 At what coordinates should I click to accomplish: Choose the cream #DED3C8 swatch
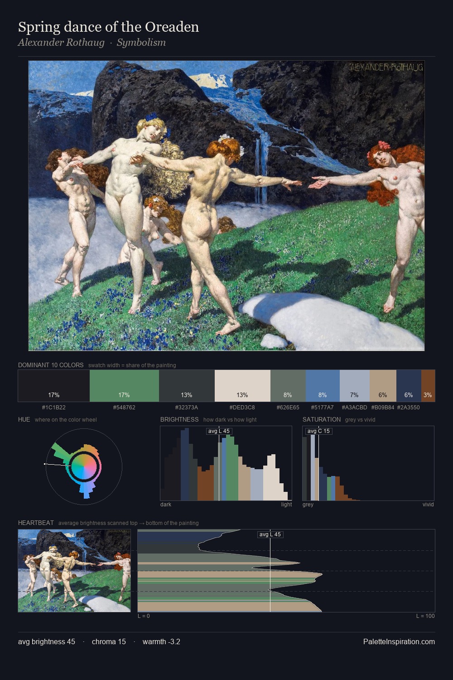point(242,386)
